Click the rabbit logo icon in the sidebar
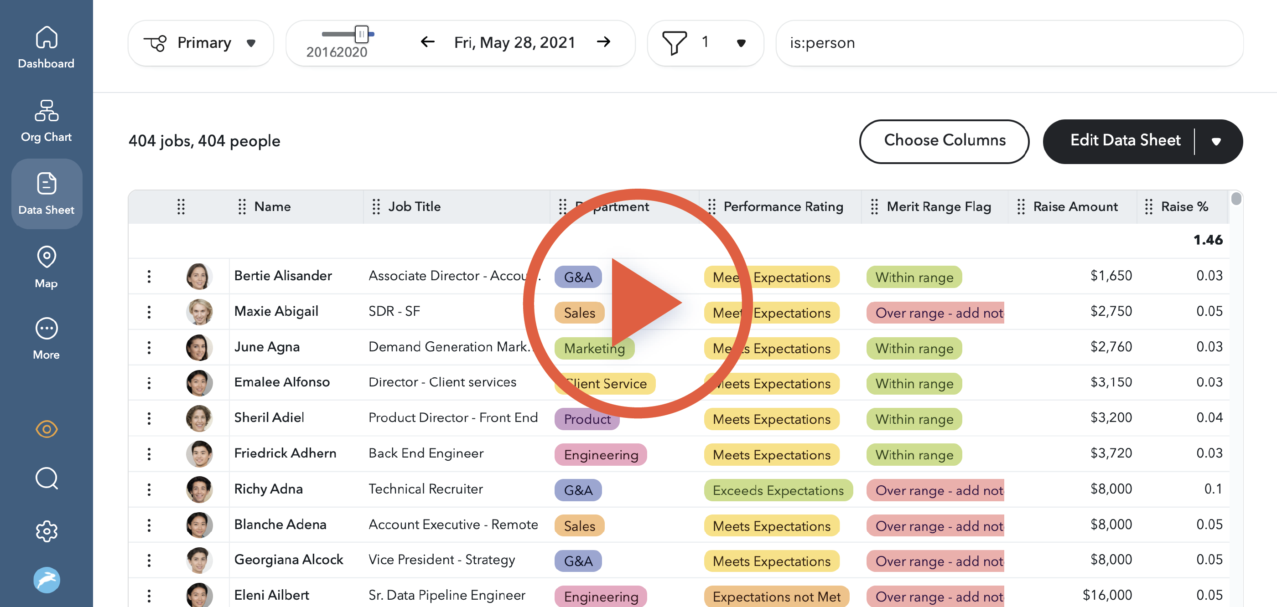1277x607 pixels. coord(46,580)
